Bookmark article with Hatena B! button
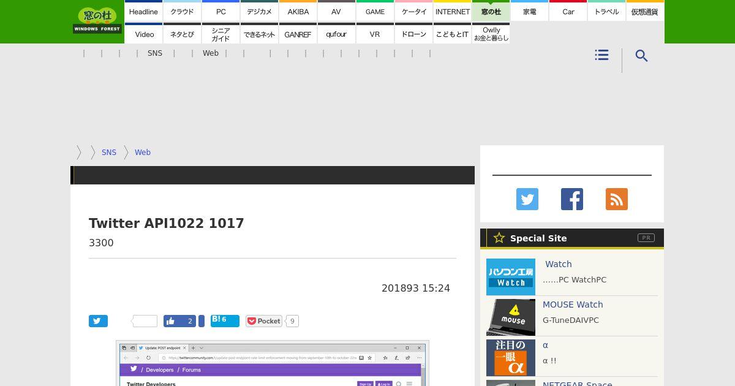The height and width of the screenshot is (386, 735). click(225, 320)
